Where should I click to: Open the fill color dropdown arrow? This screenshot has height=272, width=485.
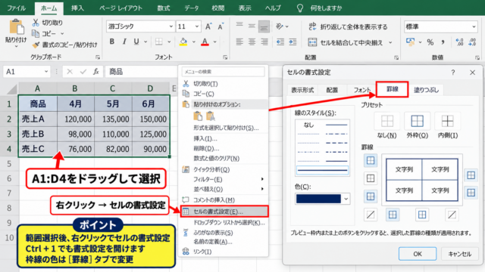click(x=194, y=42)
